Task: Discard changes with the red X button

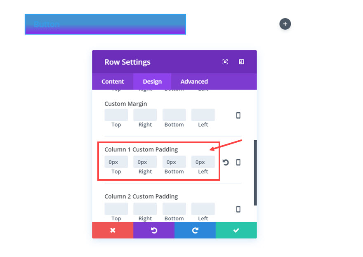Action: (113, 230)
